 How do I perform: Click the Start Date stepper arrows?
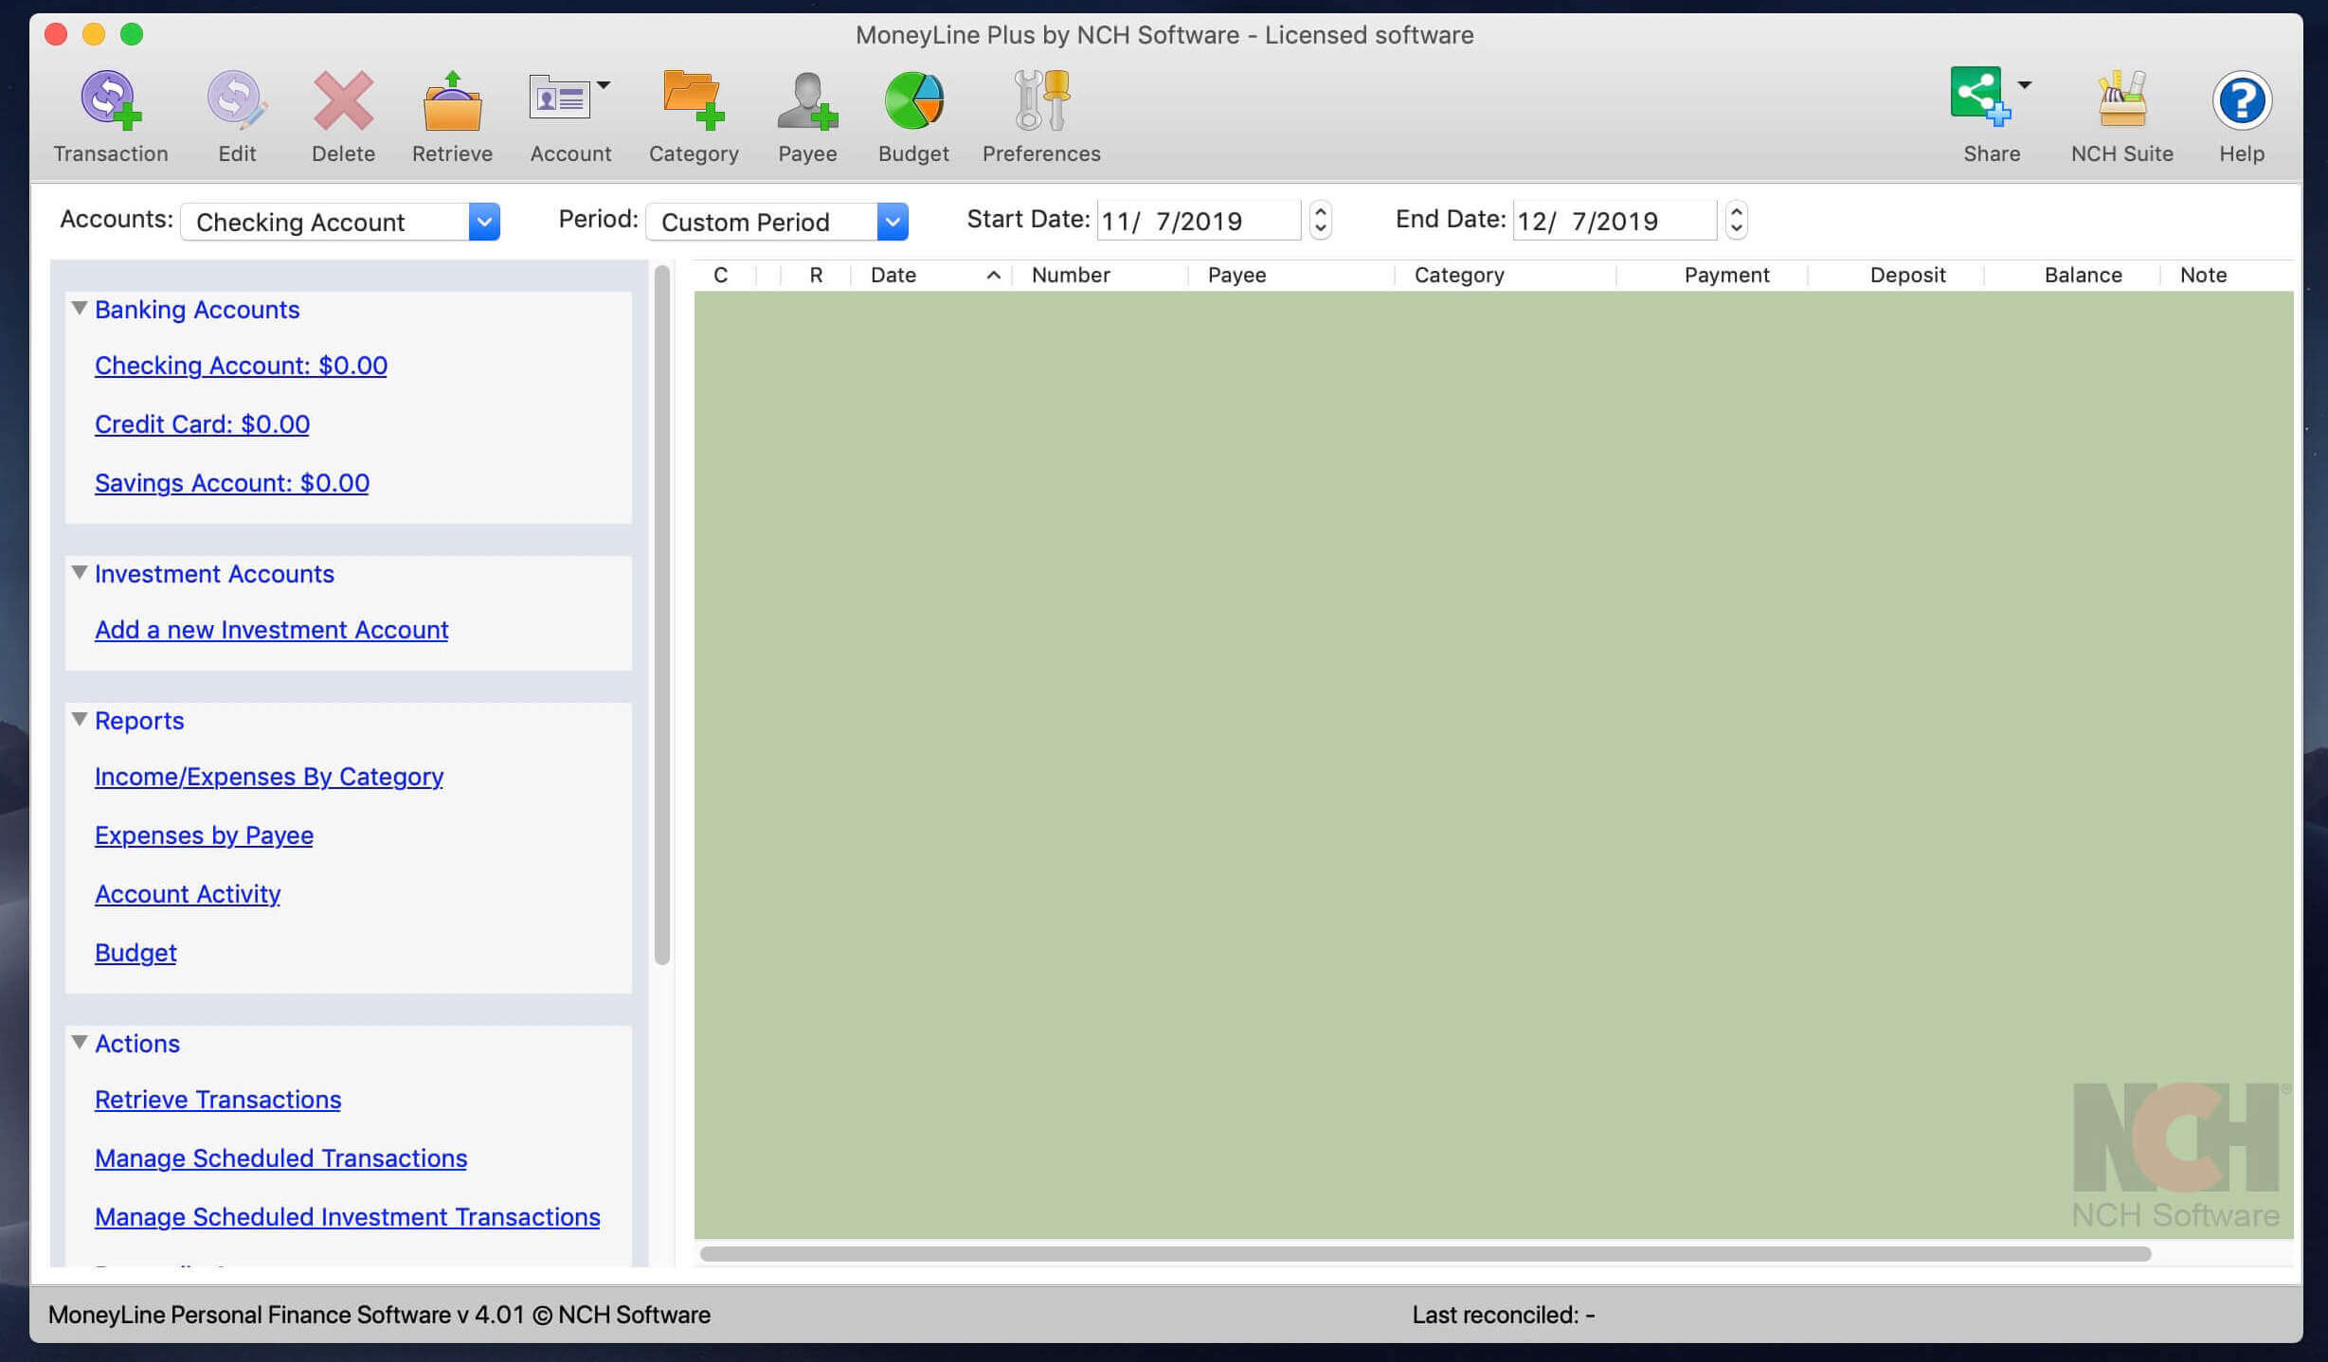1321,221
